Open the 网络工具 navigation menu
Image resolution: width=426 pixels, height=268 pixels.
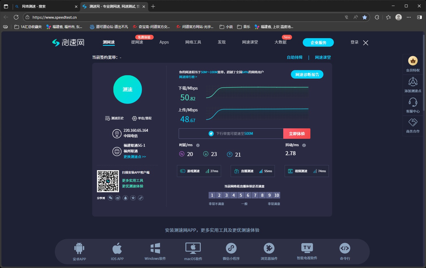(x=193, y=42)
